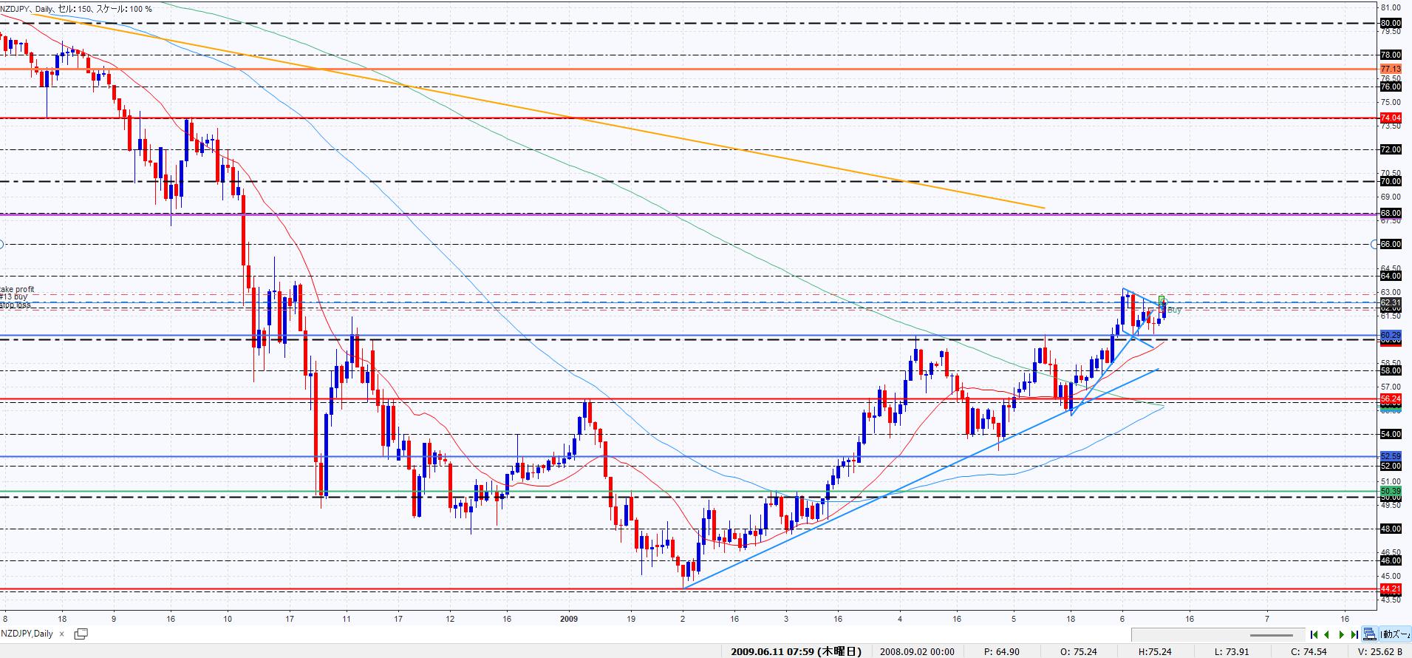Click the circle handle at 66.00 level
Screen dimensions: 1412x658
[1374, 244]
